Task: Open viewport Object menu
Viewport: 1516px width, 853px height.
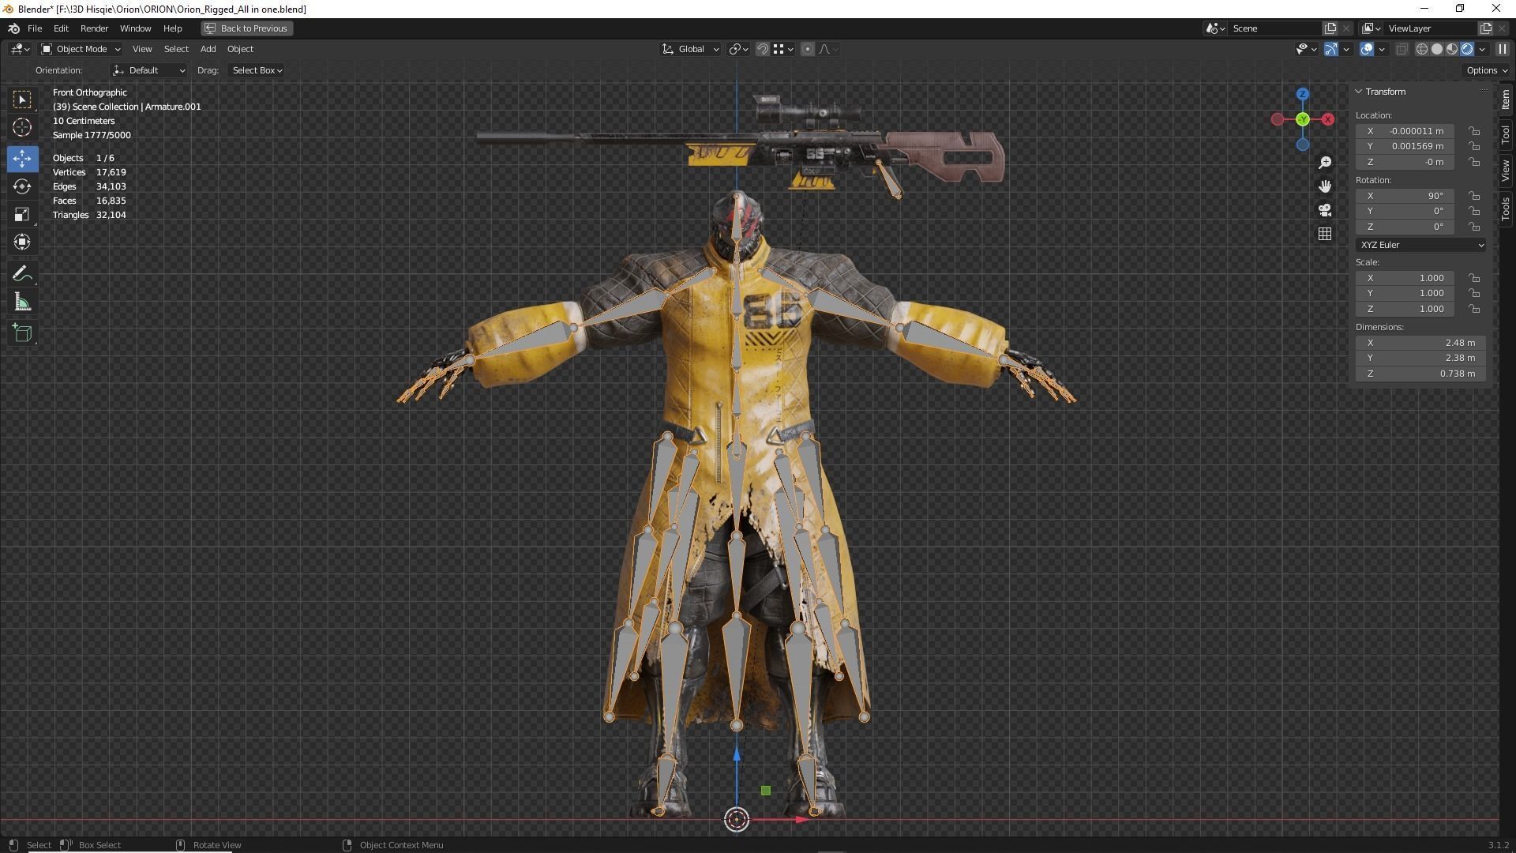Action: (240, 49)
